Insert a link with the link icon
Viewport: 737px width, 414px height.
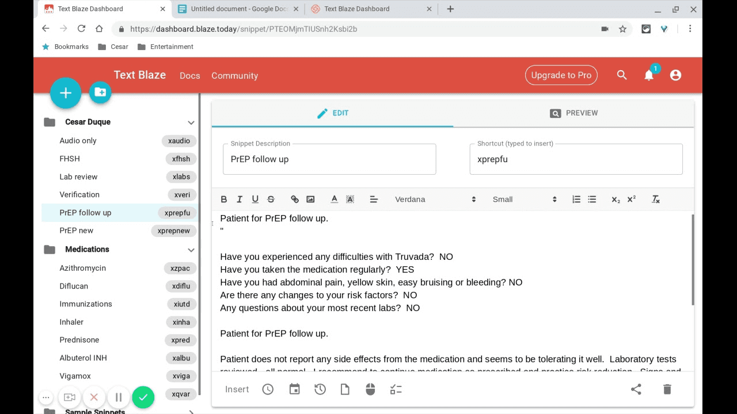pos(295,200)
